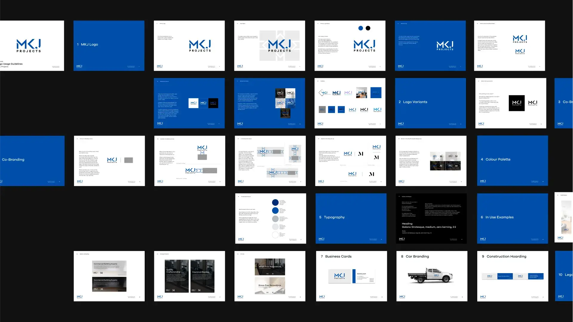
Task: Select the black Galano Grotesque typography slide
Action: click(431, 218)
